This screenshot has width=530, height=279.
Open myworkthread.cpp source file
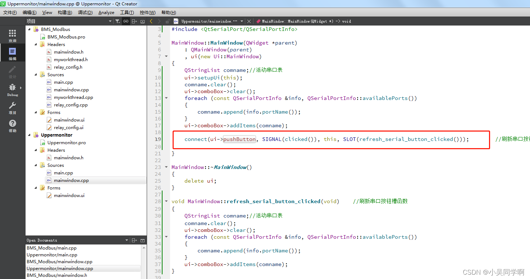pyautogui.click(x=73, y=97)
